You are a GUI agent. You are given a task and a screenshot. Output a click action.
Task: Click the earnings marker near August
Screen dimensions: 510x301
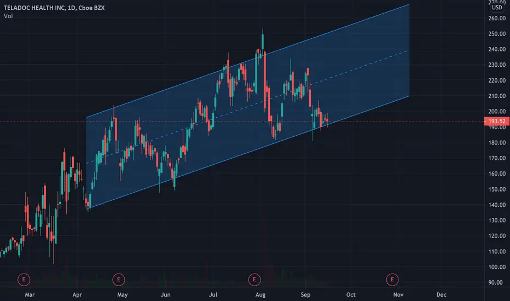click(x=254, y=280)
